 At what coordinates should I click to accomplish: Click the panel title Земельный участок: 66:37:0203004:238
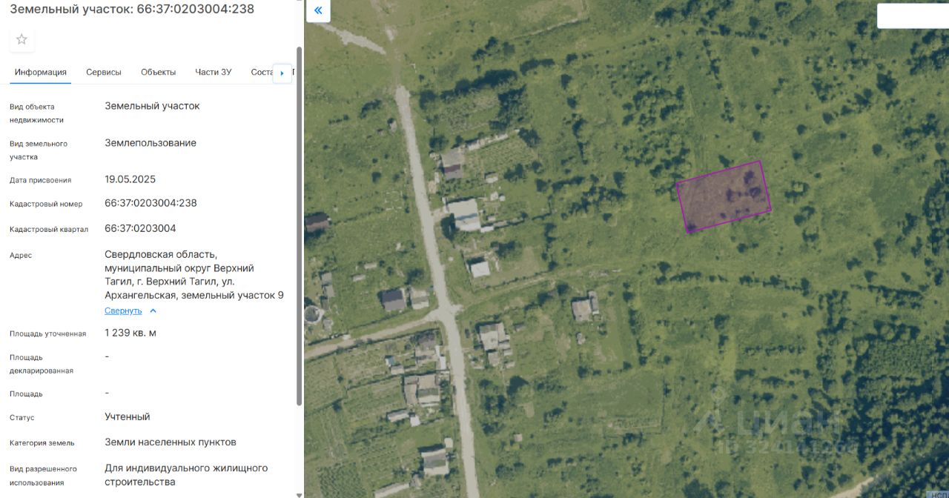point(132,9)
